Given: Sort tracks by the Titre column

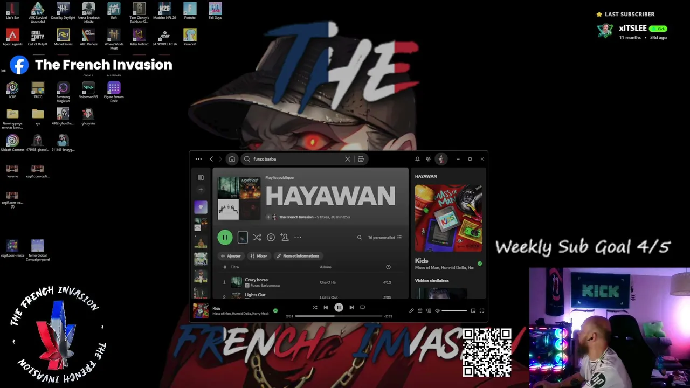Looking at the screenshot, I should click(x=234, y=267).
